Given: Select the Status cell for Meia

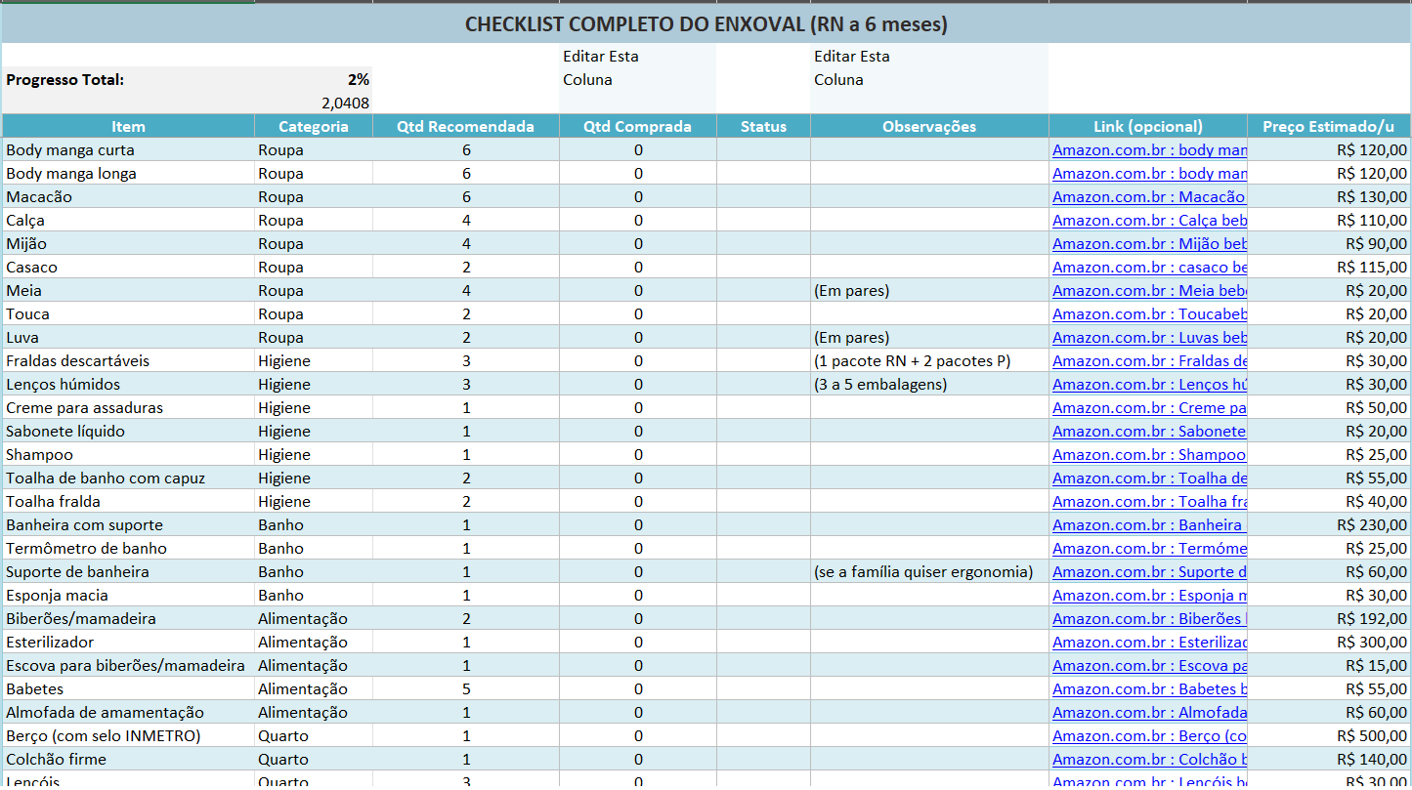Looking at the screenshot, I should point(762,290).
